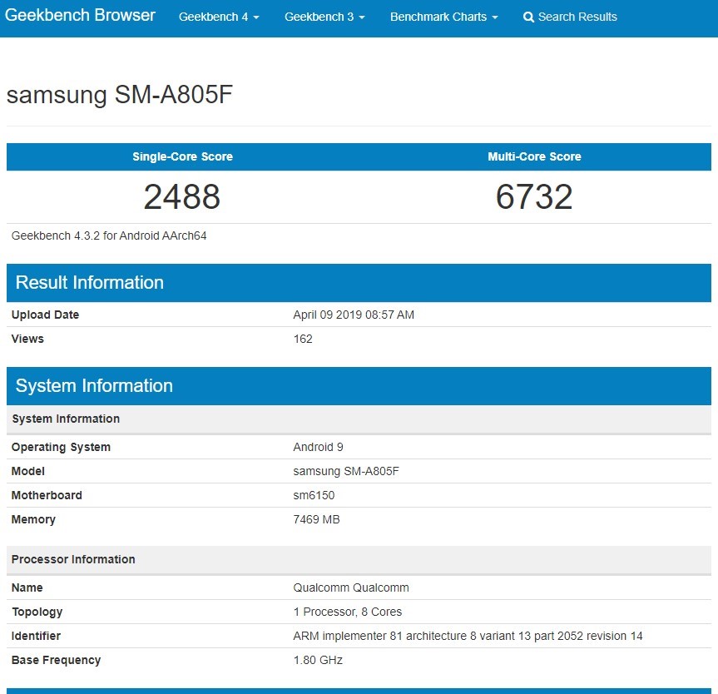718x694 pixels.
Task: Click the Processor Information subheading
Action: tap(359, 560)
